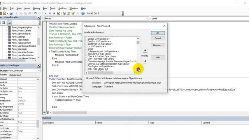Click the Reset (stop) toolbar icon
The height and width of the screenshot is (140, 249).
tap(54, 14)
